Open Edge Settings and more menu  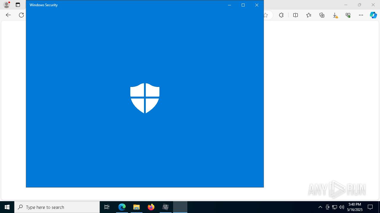pos(361,15)
